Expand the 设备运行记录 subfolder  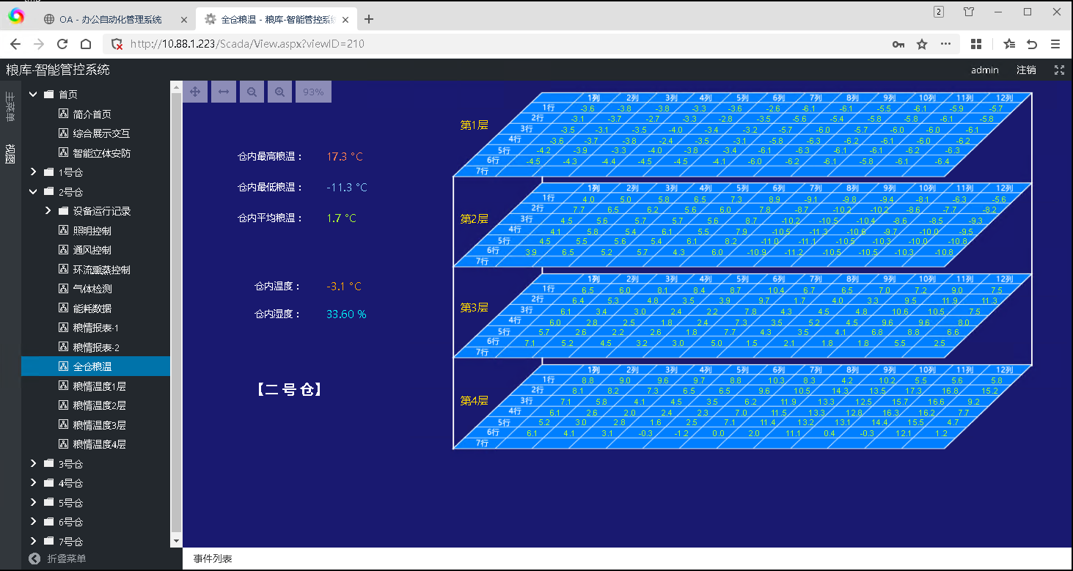48,211
